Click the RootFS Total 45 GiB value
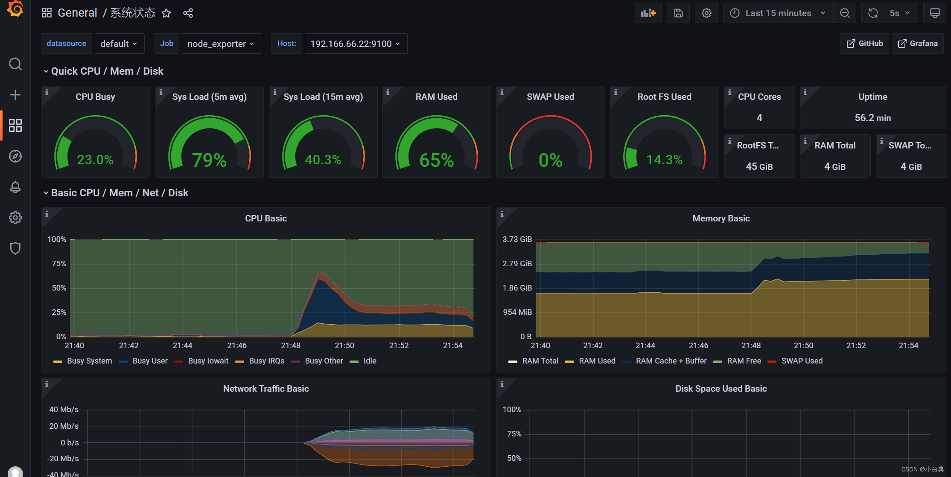 (759, 166)
